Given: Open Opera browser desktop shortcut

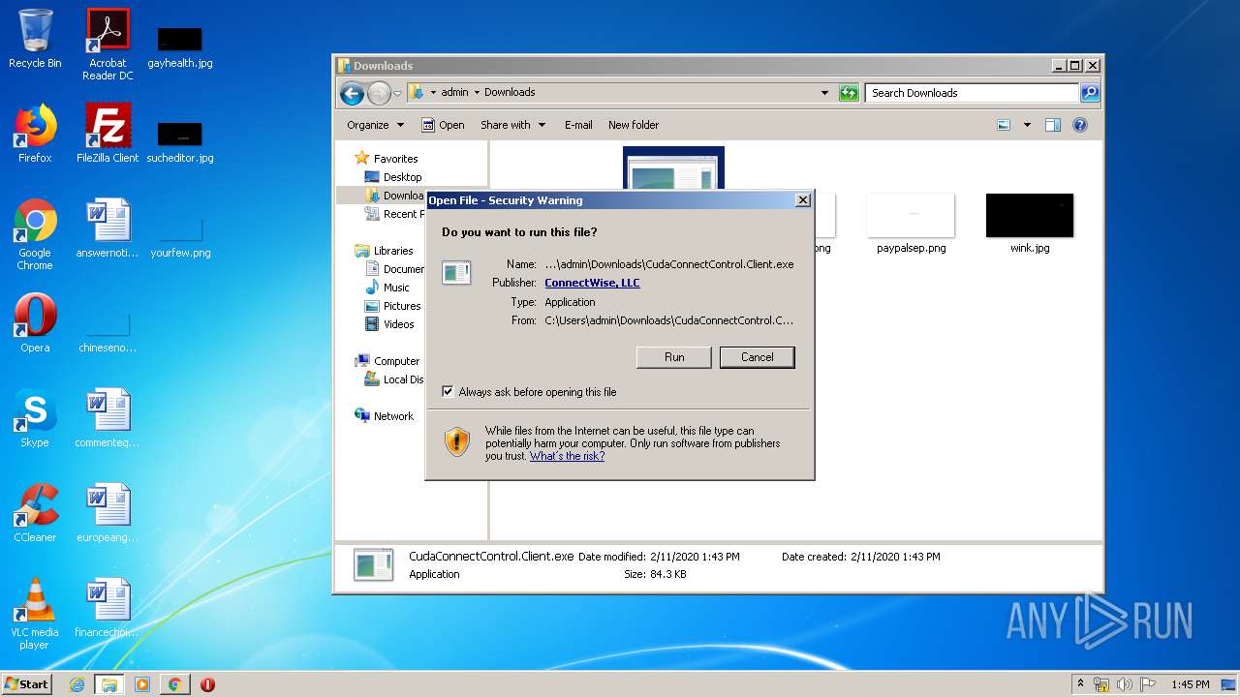Looking at the screenshot, I should (35, 323).
